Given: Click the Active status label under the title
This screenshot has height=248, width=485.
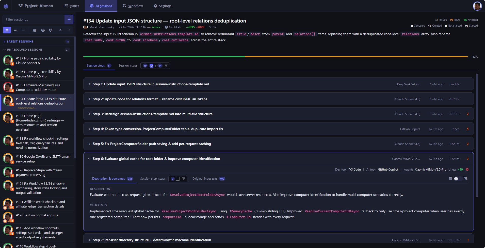Looking at the screenshot, I should coord(156,27).
